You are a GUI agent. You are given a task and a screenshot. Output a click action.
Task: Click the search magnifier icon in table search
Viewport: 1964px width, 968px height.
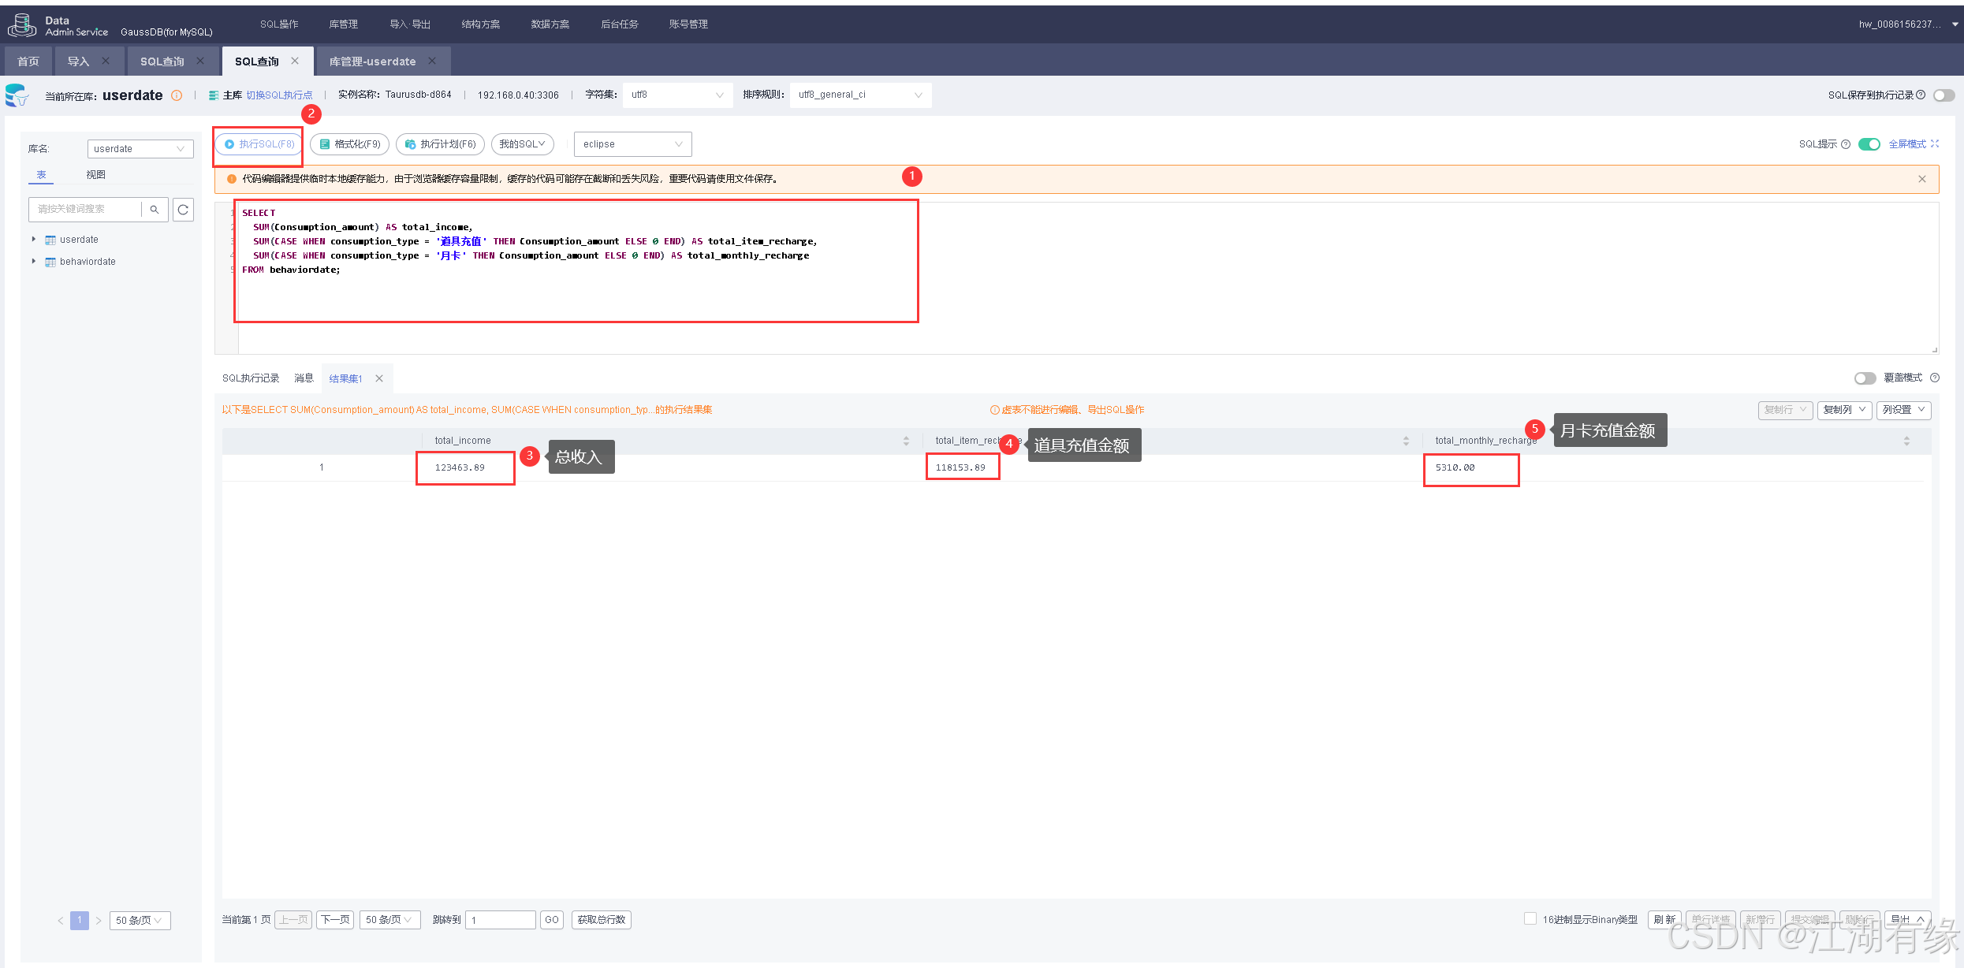tap(155, 210)
